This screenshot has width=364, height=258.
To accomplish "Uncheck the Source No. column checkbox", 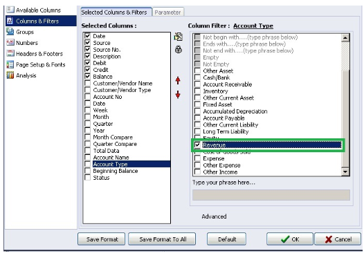I will pos(87,49).
